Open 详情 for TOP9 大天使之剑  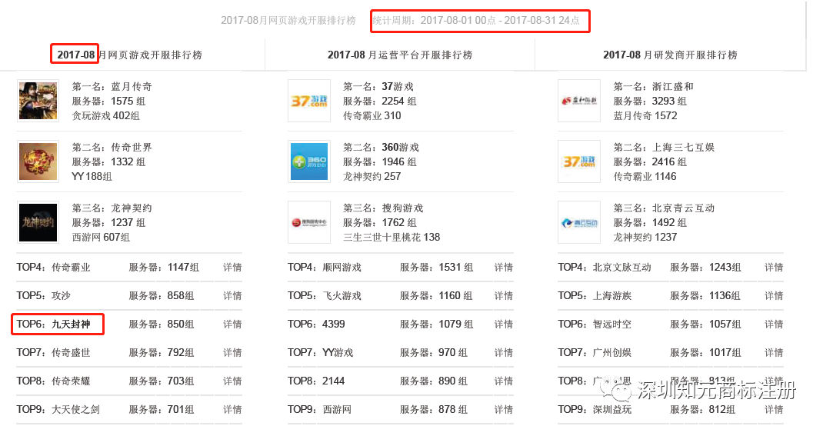pyautogui.click(x=232, y=410)
